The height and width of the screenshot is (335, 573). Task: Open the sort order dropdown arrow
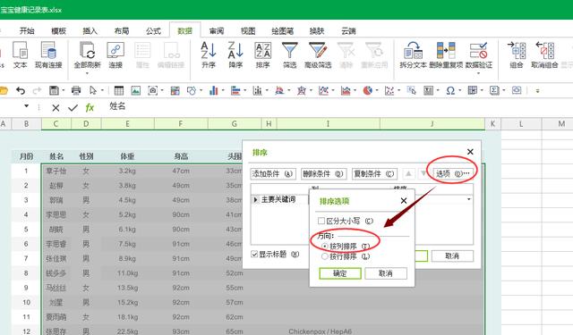pyautogui.click(x=469, y=199)
